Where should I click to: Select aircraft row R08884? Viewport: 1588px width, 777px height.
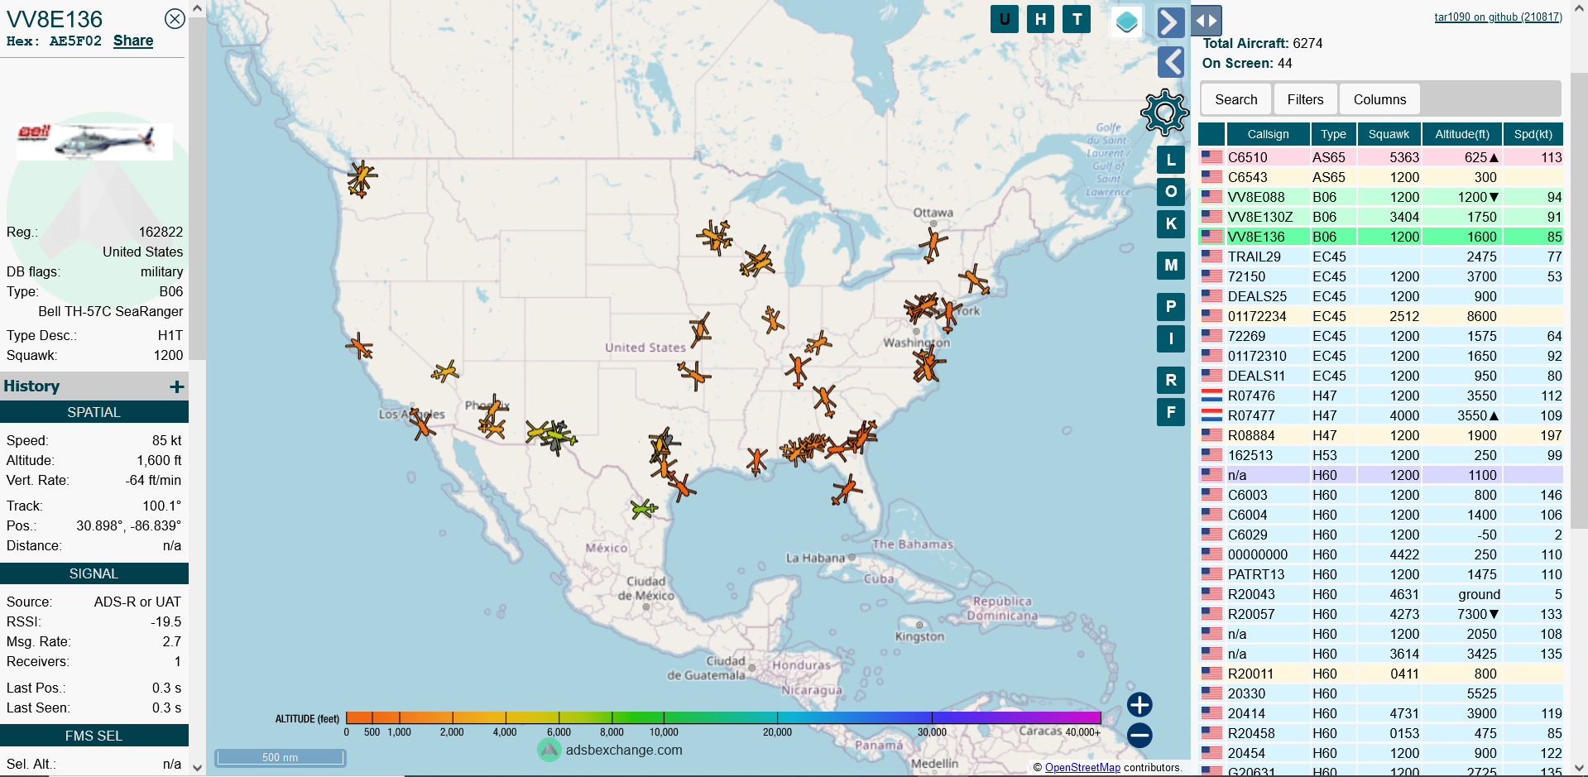coord(1380,435)
